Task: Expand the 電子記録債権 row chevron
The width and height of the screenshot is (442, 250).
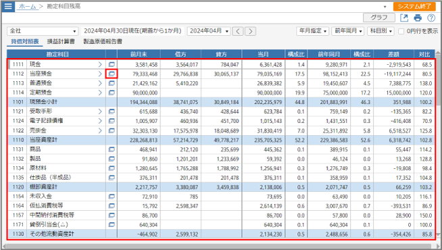Action: point(100,121)
